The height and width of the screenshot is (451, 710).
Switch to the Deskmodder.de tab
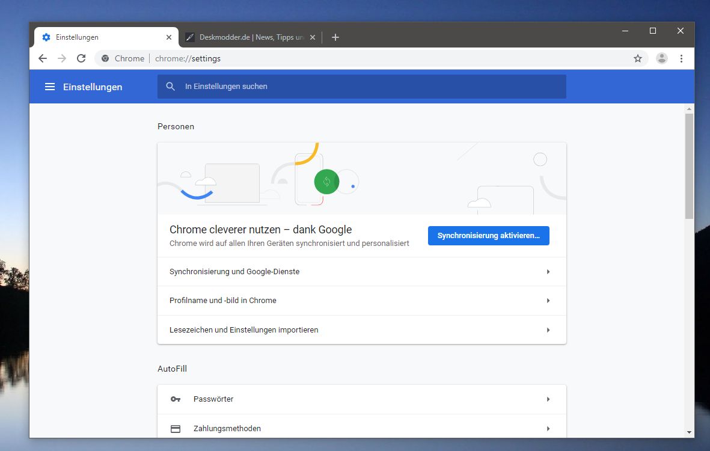coord(251,37)
